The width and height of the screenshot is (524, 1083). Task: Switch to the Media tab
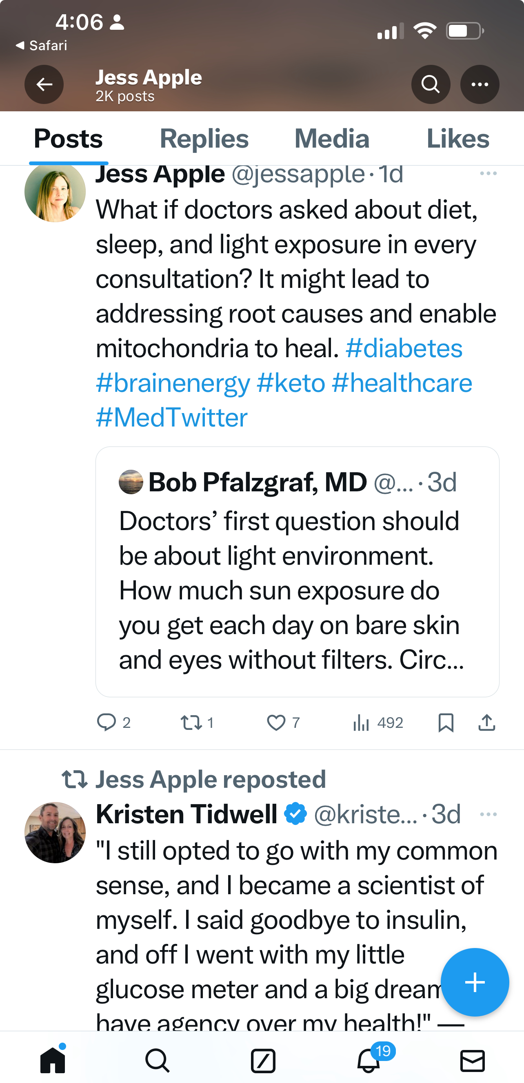(x=332, y=139)
